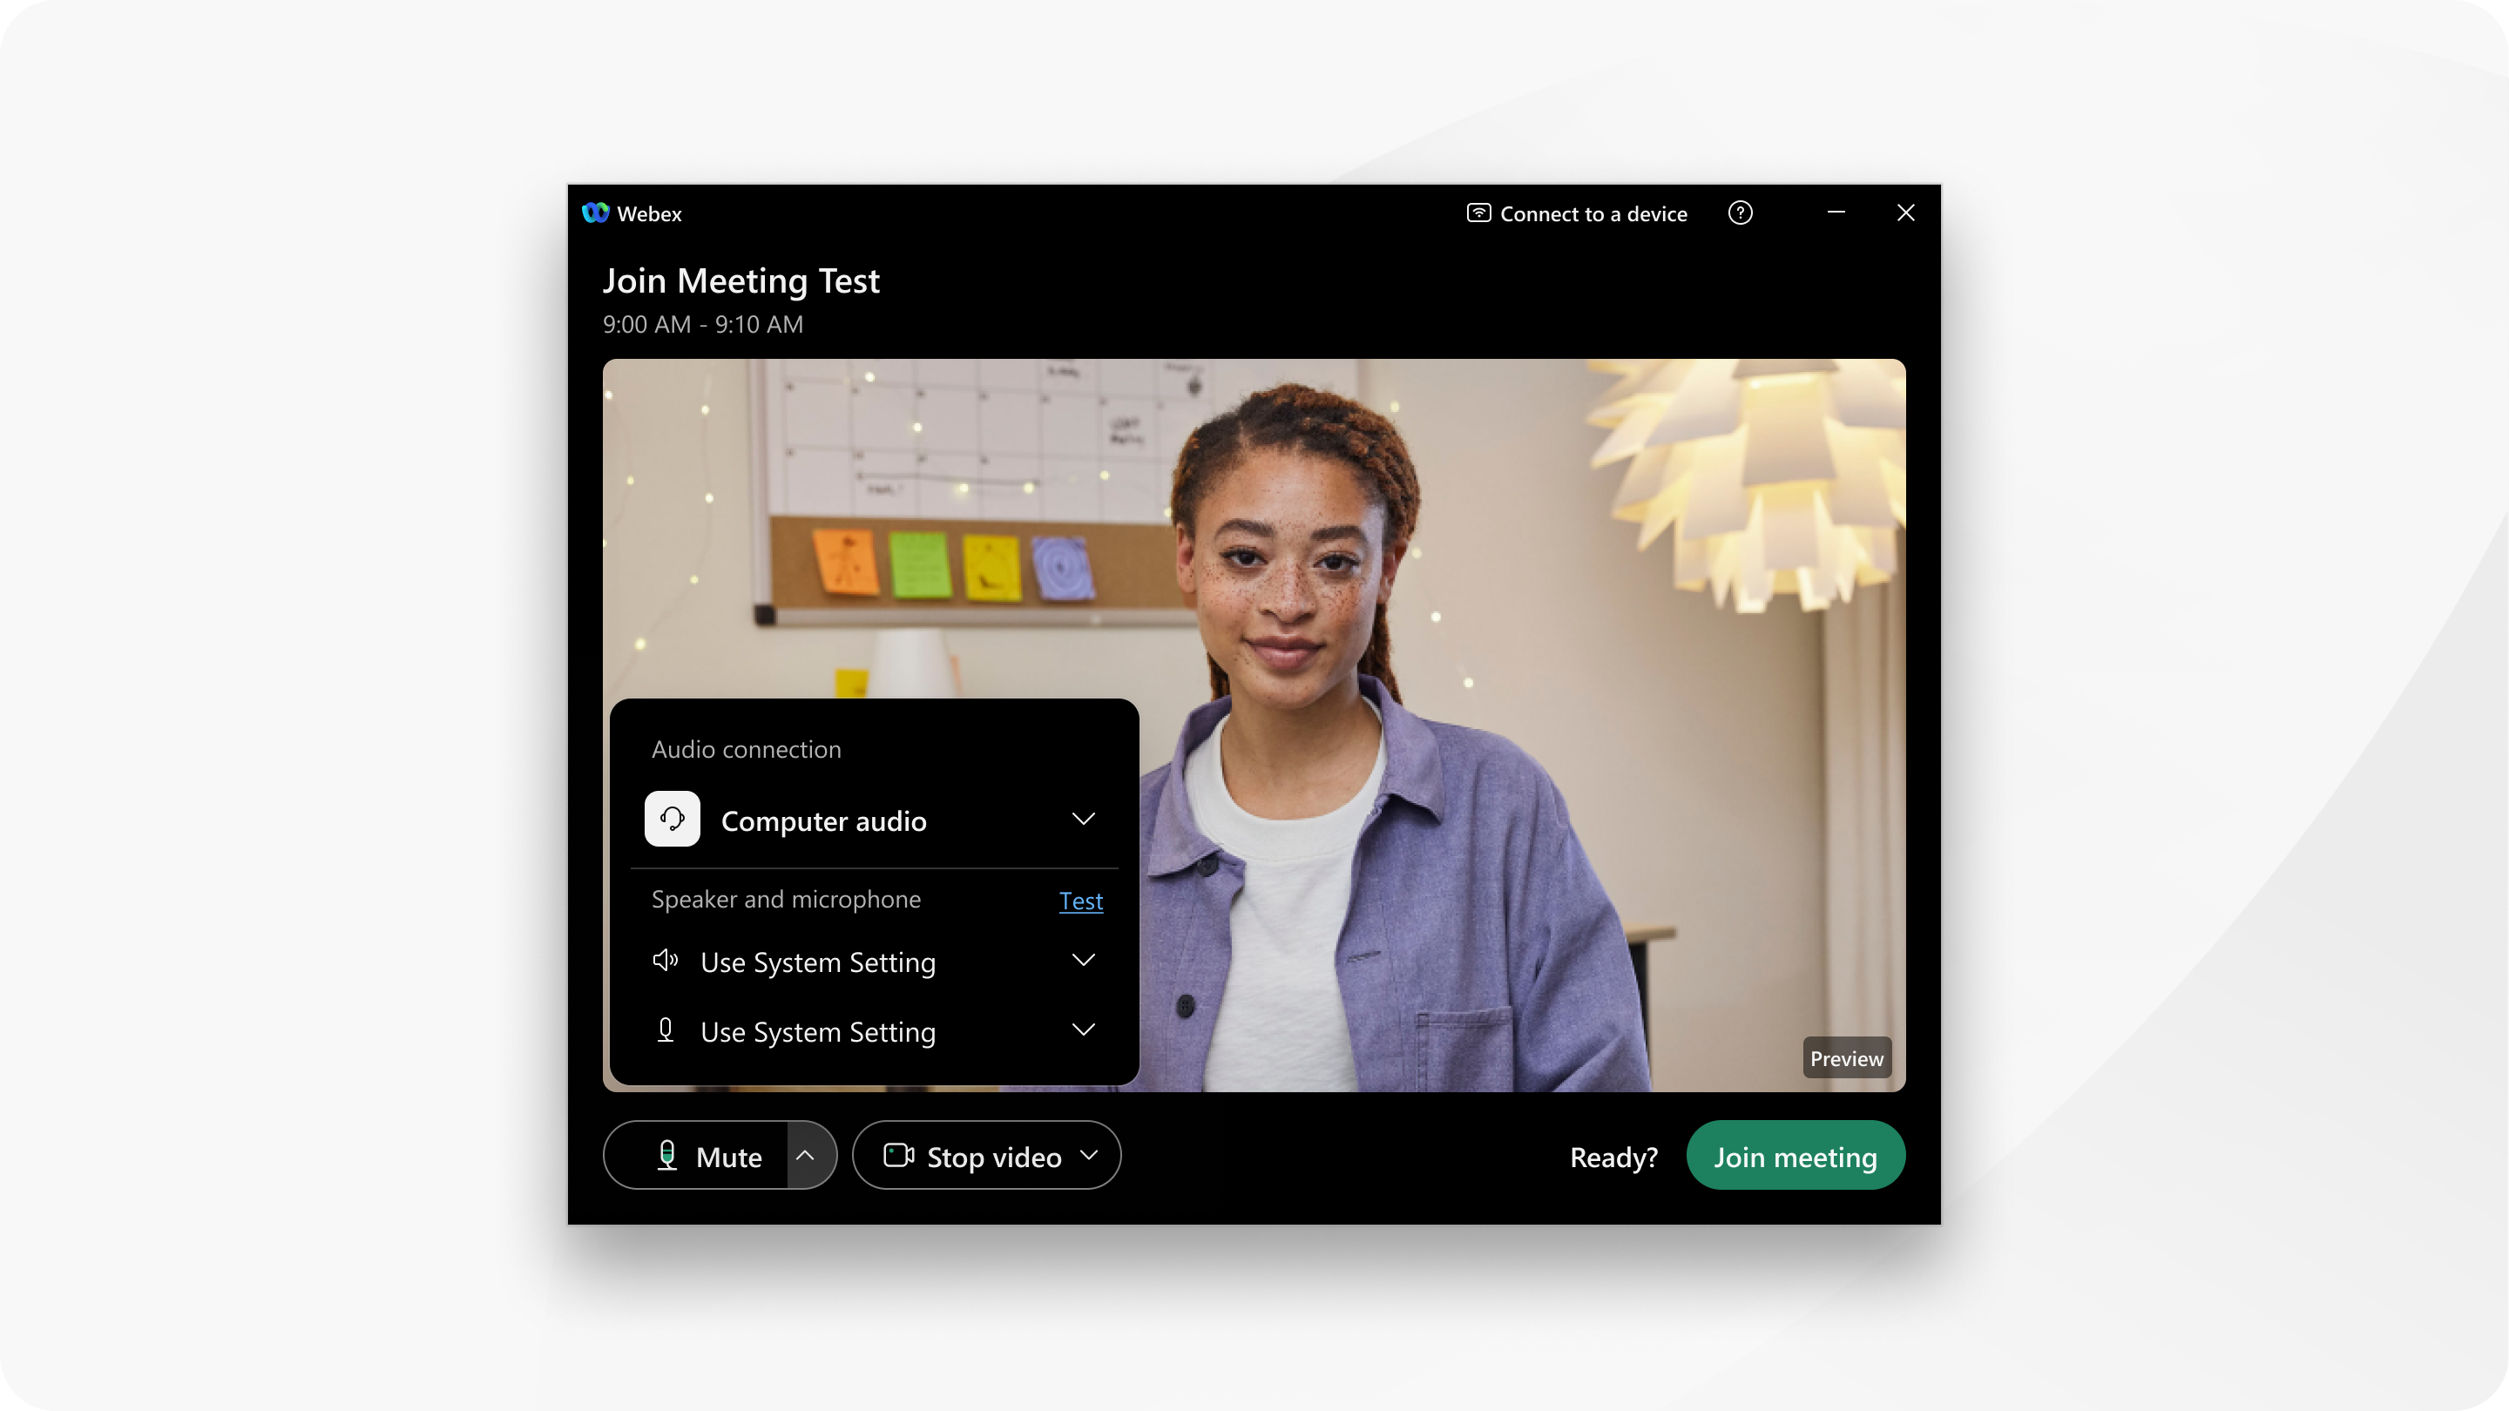Toggle Stop video to start video

coord(972,1154)
